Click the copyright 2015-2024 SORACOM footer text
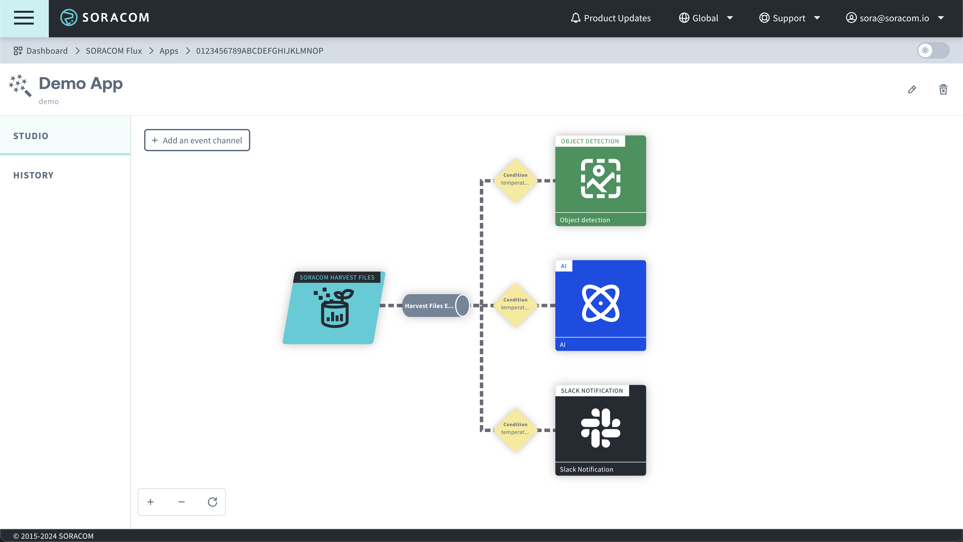The width and height of the screenshot is (963, 542). pos(53,536)
